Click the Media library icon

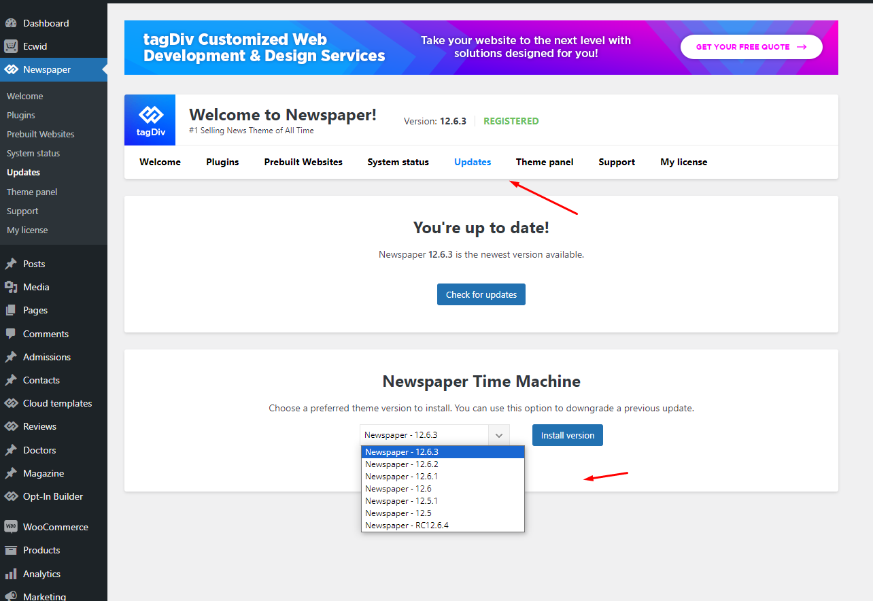click(11, 287)
